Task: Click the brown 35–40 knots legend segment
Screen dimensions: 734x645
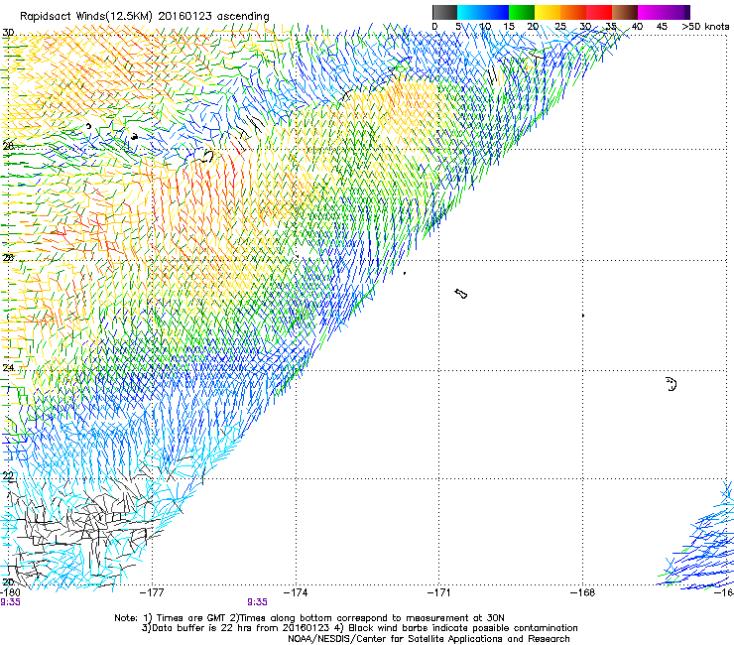Action: [625, 12]
